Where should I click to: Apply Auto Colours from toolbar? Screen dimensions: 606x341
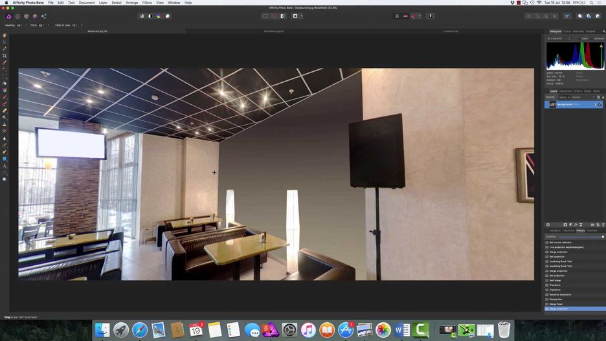159,16
